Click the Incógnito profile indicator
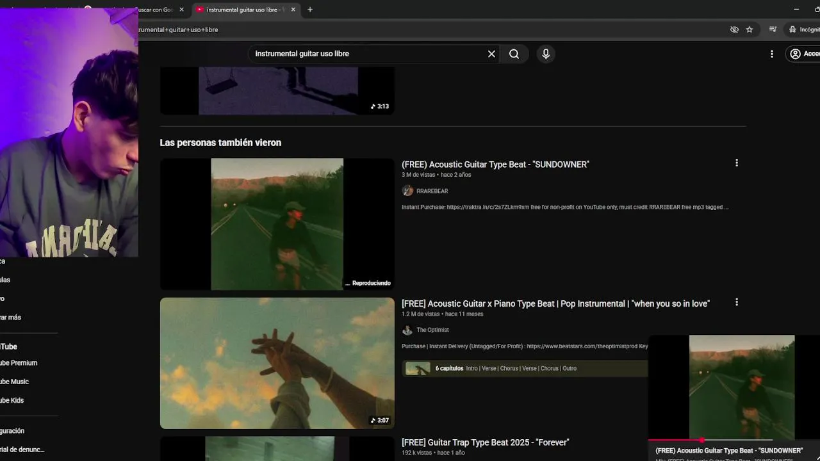Image resolution: width=820 pixels, height=461 pixels. (803, 29)
